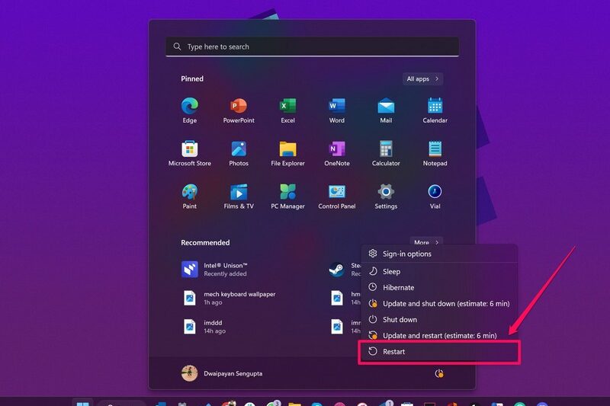Select Sleep from the power menu
The width and height of the screenshot is (610, 406).
click(439, 271)
